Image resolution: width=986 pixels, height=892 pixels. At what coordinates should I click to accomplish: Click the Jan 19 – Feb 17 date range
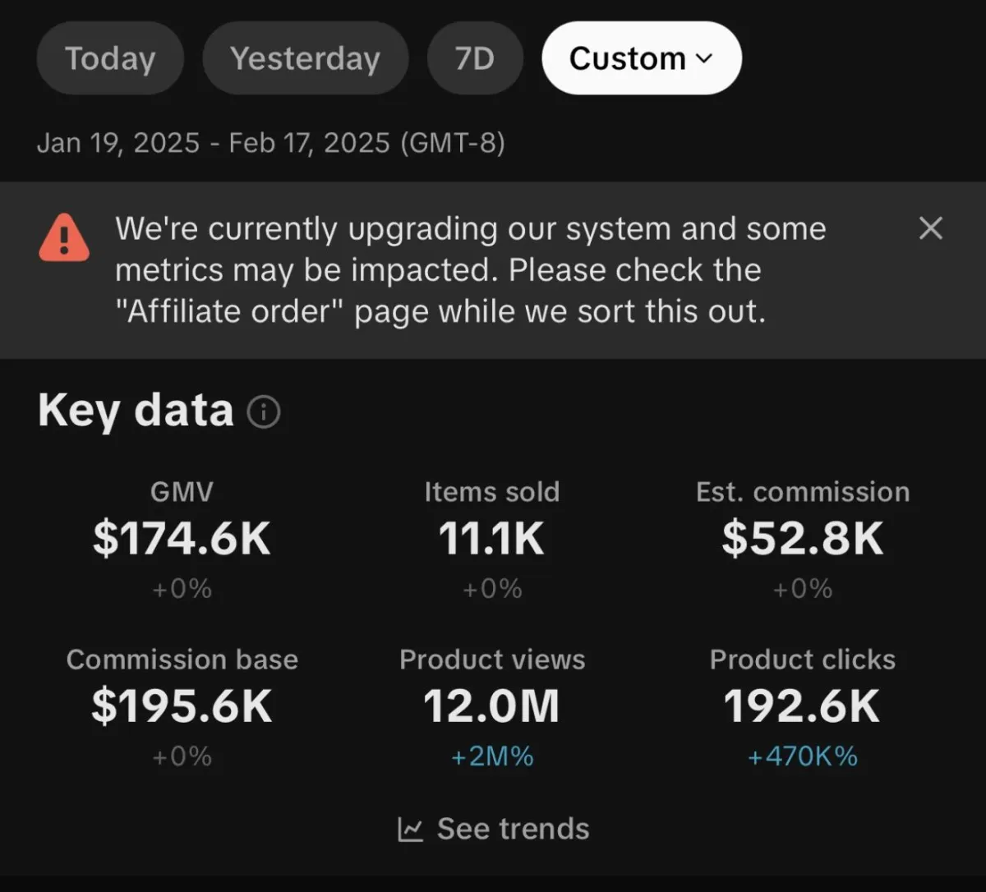[270, 143]
